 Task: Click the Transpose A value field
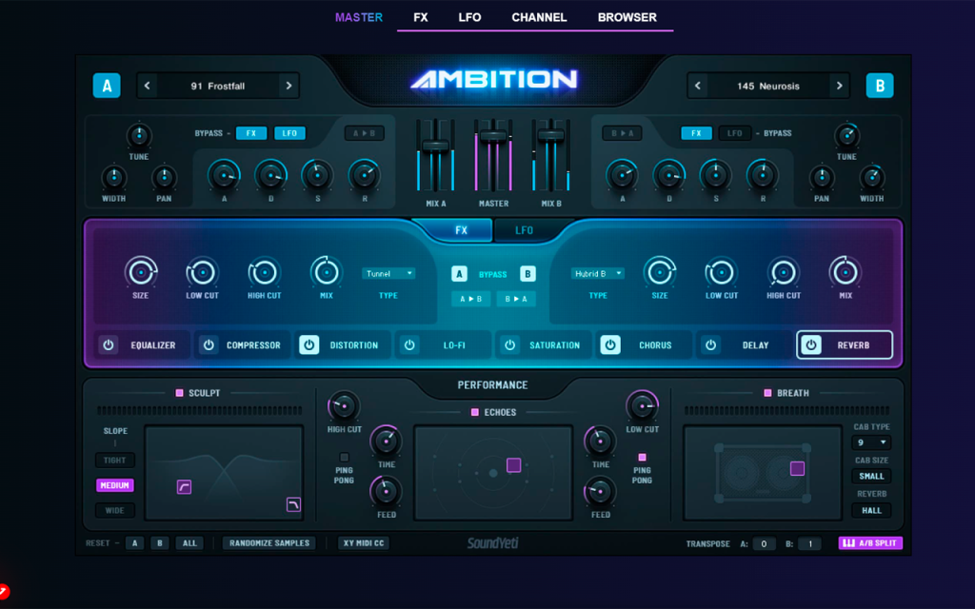764,543
